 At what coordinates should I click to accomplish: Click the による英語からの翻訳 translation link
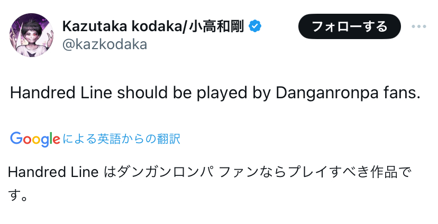[122, 139]
